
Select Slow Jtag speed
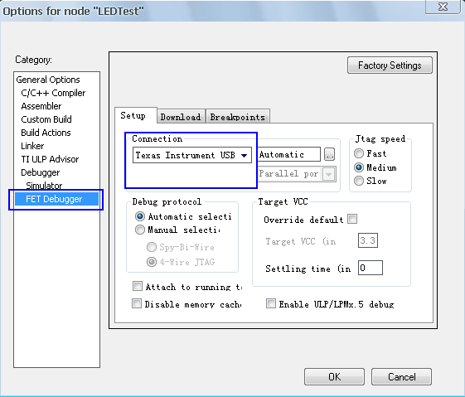[359, 181]
